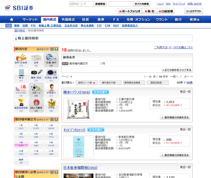211x178 pixels.
Task: Open the Morozoff voucher thumbnail
Action: 79,147
